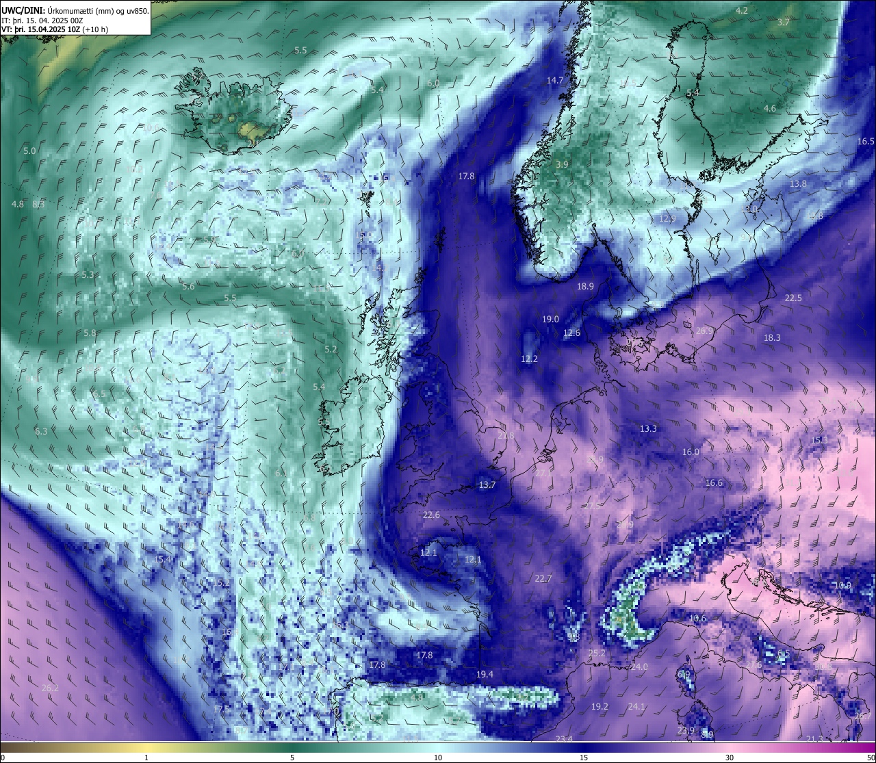Click the map value 6.3
The width and height of the screenshot is (876, 763).
click(41, 431)
